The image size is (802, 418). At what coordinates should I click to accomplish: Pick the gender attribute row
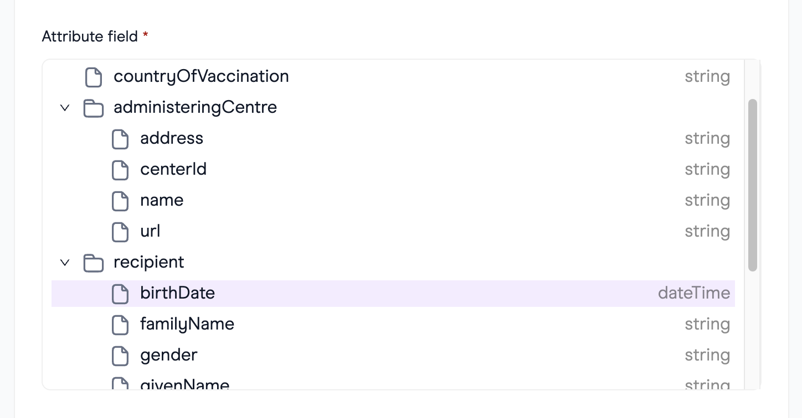pos(393,355)
